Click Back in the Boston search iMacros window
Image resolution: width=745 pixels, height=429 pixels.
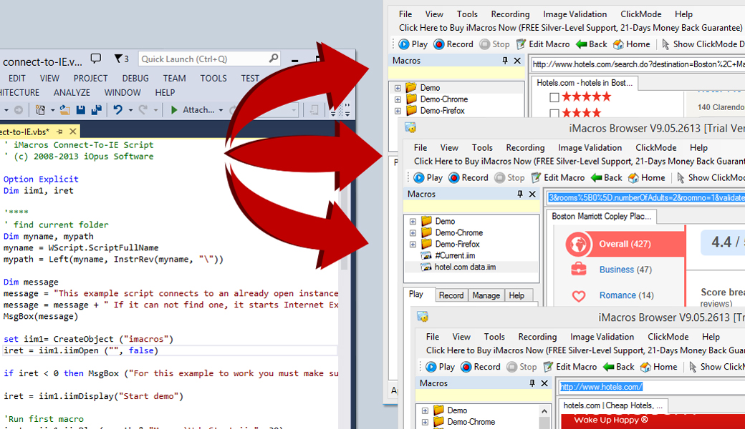[x=592, y=44]
